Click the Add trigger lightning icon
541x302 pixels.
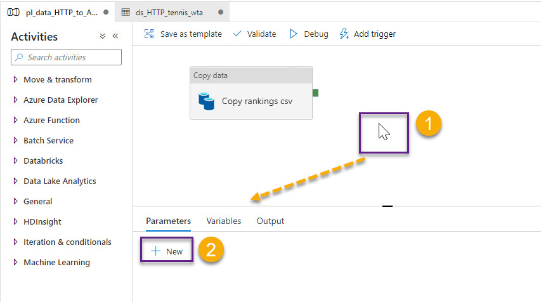click(344, 34)
